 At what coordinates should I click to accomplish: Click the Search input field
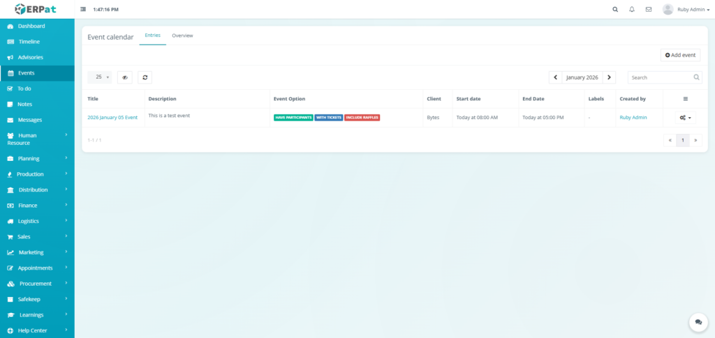(660, 77)
